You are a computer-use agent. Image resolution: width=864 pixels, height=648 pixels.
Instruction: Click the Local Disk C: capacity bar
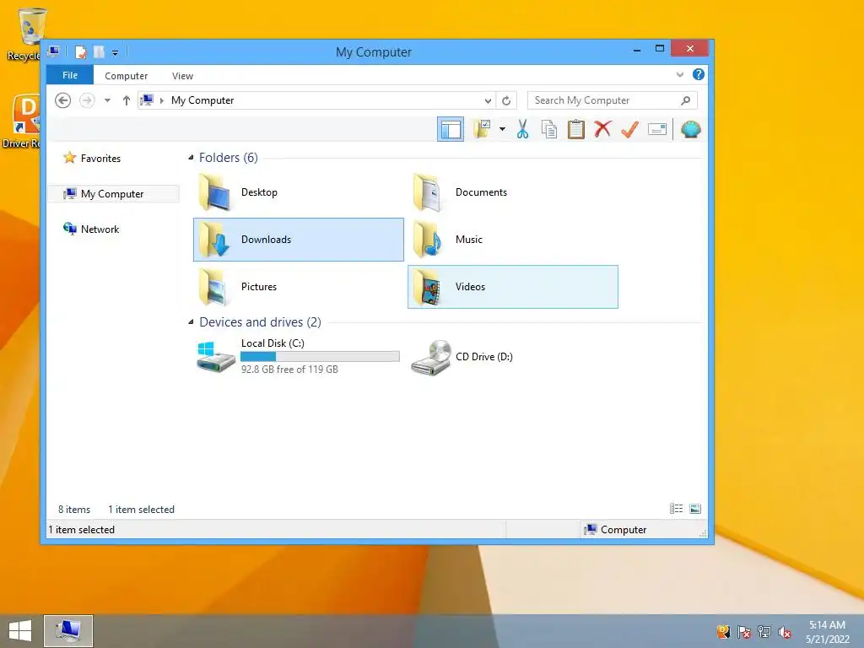[x=320, y=357]
